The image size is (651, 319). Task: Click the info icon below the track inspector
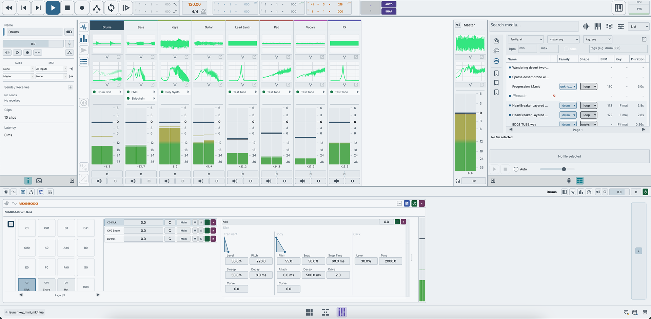[28, 181]
